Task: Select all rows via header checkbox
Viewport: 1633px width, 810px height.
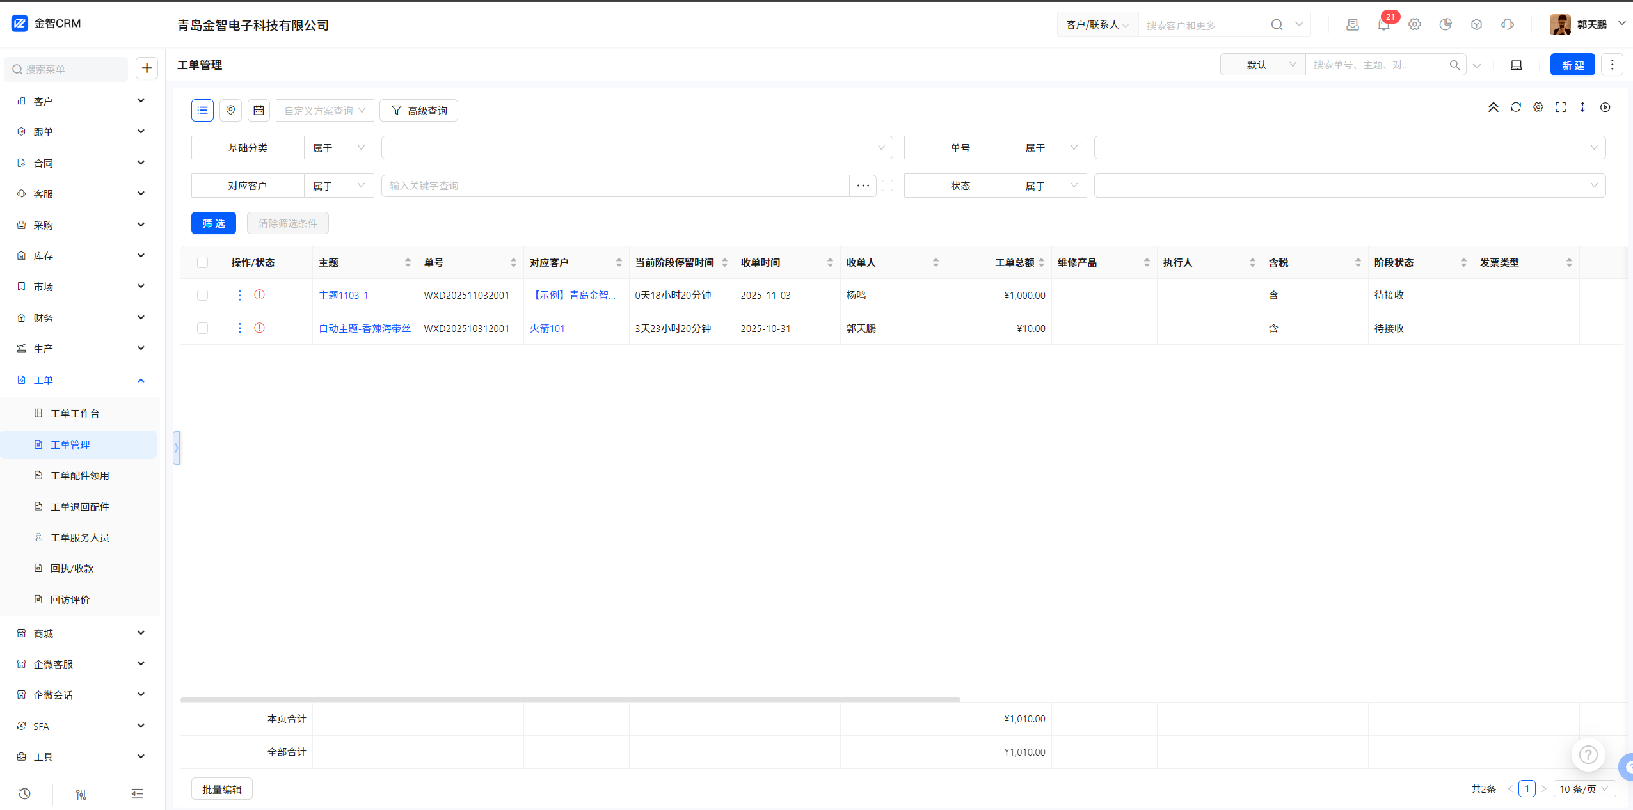Action: pyautogui.click(x=202, y=262)
